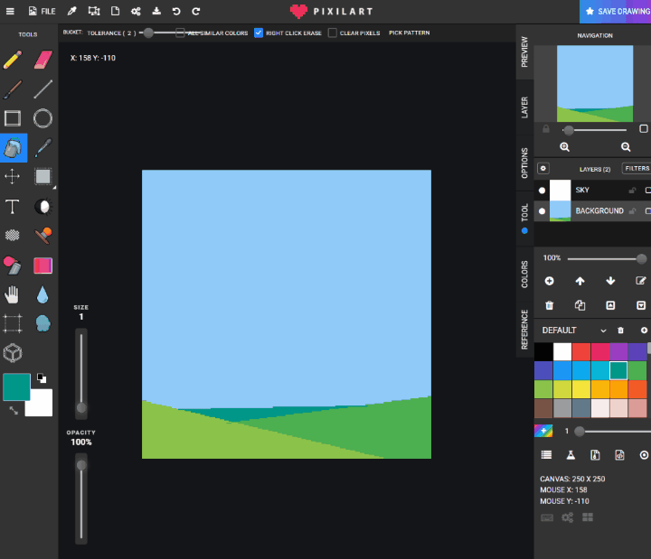Add a new layer with plus button
The height and width of the screenshot is (559, 651).
(550, 281)
